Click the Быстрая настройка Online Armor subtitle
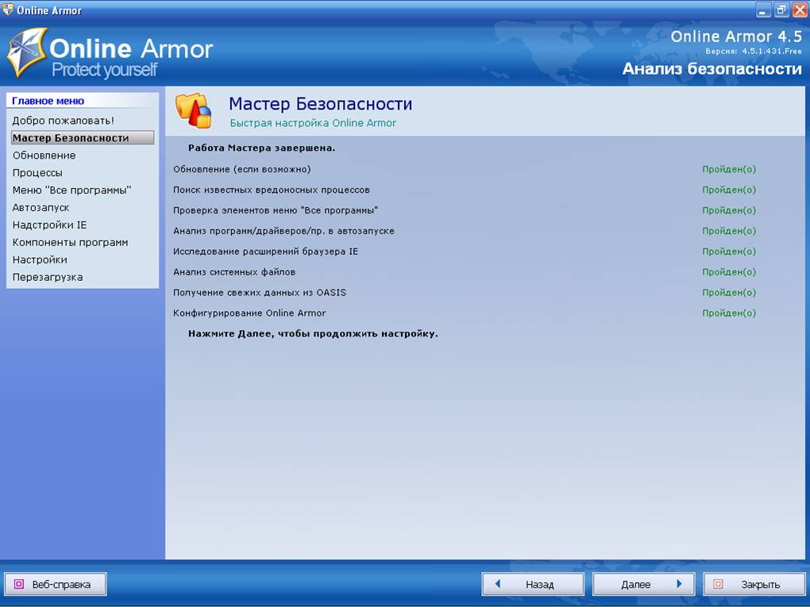810x607 pixels. point(313,123)
